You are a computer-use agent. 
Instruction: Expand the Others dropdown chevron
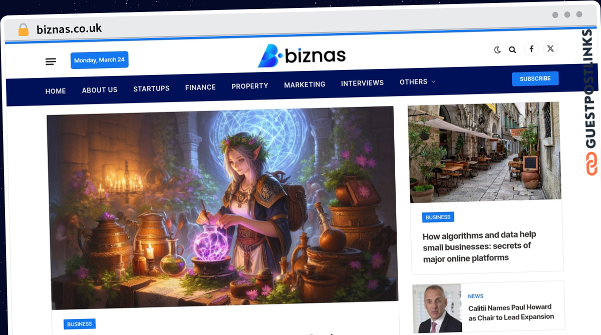click(433, 81)
